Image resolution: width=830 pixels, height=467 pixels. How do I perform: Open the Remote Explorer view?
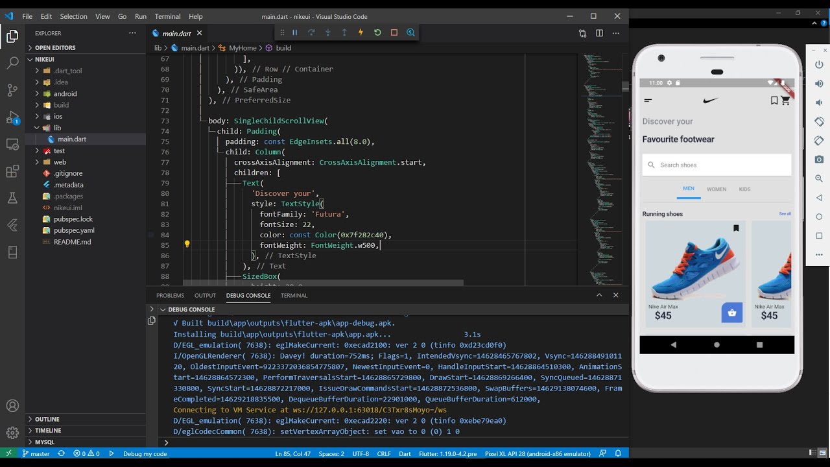tap(12, 144)
